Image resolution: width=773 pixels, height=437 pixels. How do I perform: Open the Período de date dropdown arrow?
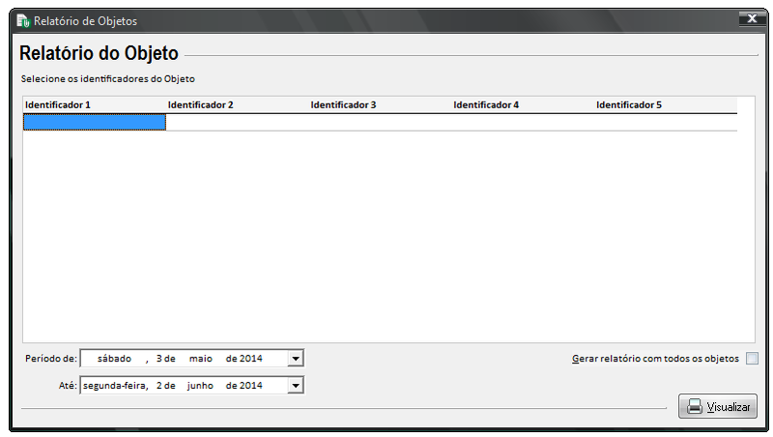coord(296,359)
